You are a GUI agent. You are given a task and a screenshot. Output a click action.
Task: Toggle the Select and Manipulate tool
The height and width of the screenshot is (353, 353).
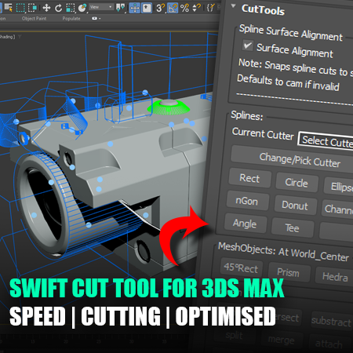pyautogui.click(x=135, y=8)
